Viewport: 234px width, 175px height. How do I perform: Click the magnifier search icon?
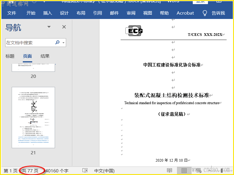57,42
